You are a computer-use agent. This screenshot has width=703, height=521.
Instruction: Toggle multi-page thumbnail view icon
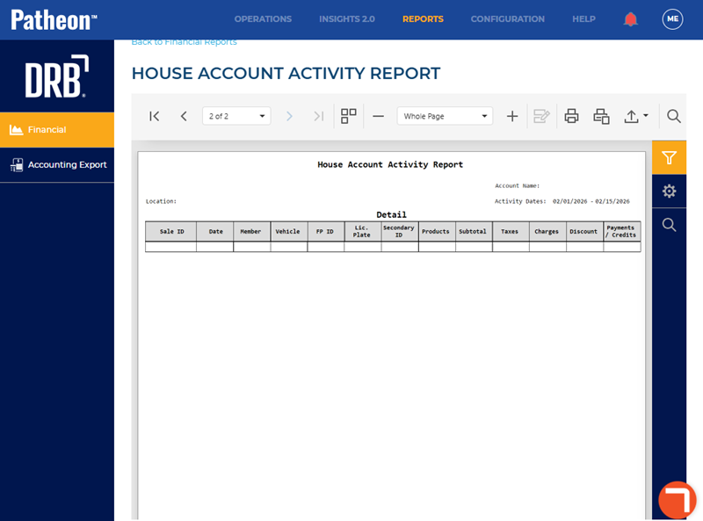(x=349, y=116)
